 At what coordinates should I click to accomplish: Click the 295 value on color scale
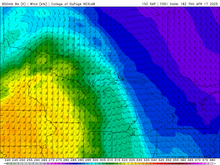click(x=88, y=160)
